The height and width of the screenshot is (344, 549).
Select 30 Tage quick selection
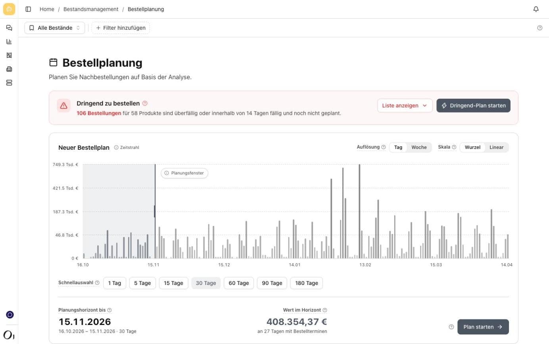(x=206, y=283)
